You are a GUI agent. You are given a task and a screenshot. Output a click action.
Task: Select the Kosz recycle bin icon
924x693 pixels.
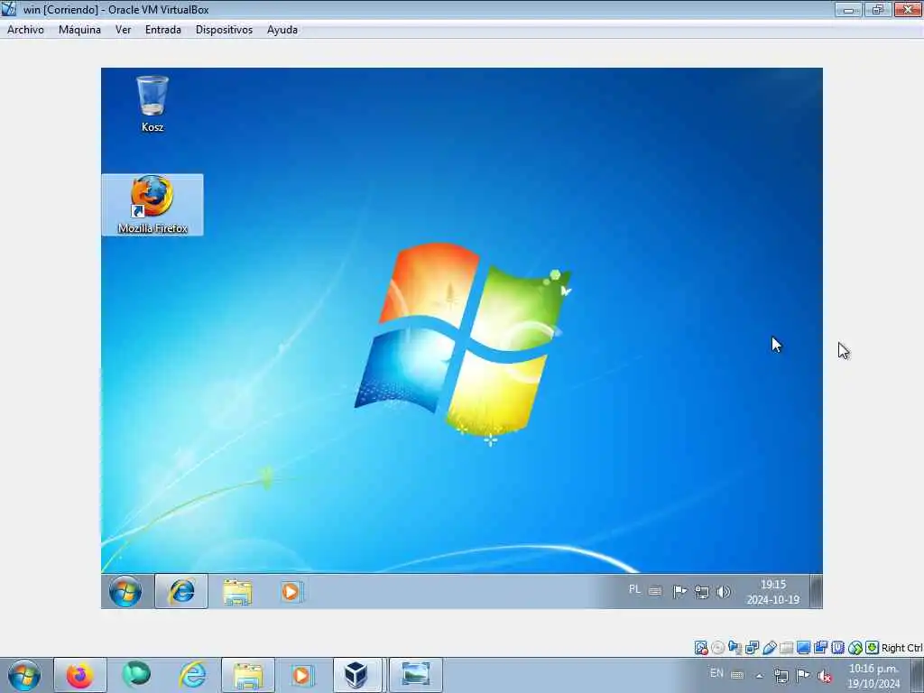[152, 104]
